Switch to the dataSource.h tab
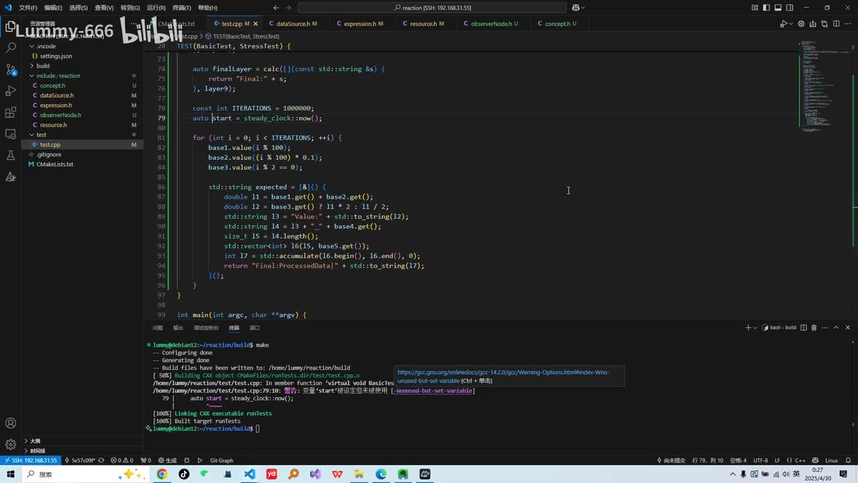 293,23
